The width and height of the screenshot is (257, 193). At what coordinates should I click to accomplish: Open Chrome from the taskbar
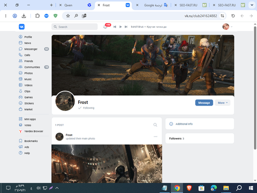pyautogui.click(x=177, y=188)
